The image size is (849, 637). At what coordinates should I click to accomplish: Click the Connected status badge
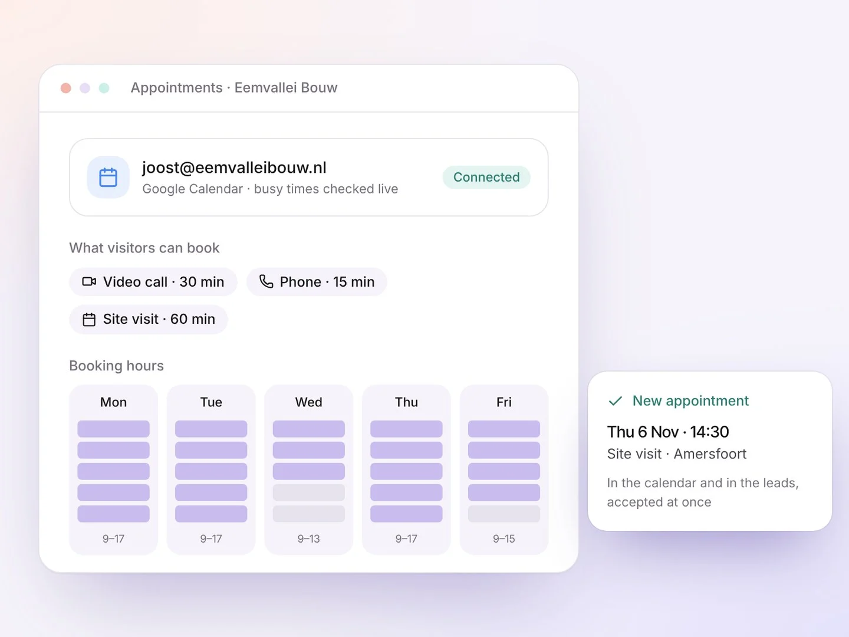pos(486,177)
